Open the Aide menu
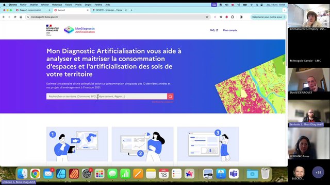Viewport: 330px width, 185px height. [108, 5]
